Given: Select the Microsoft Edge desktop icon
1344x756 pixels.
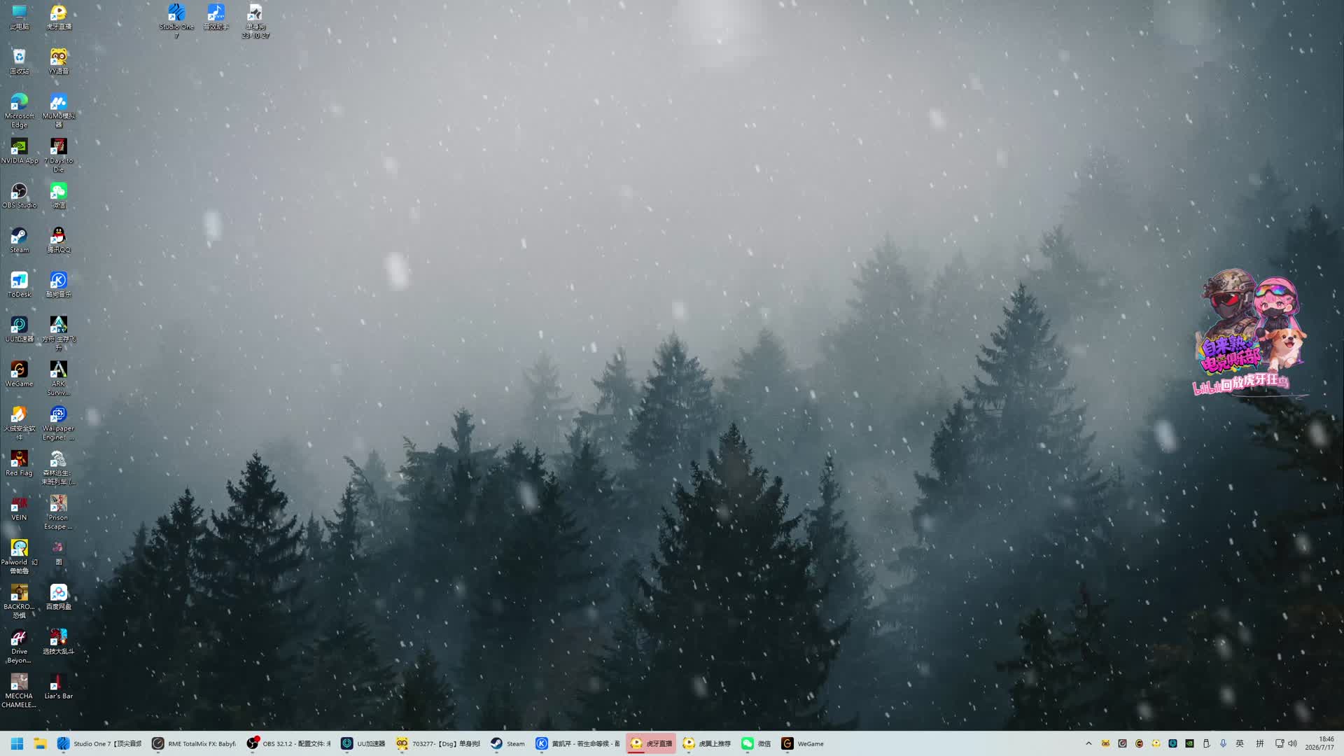Looking at the screenshot, I should pos(19,111).
